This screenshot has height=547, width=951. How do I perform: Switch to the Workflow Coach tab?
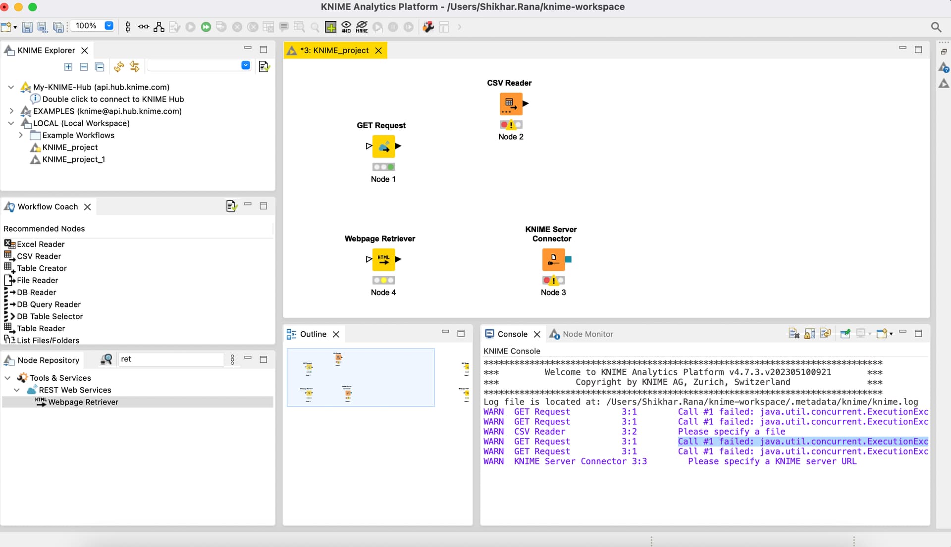pyautogui.click(x=48, y=207)
